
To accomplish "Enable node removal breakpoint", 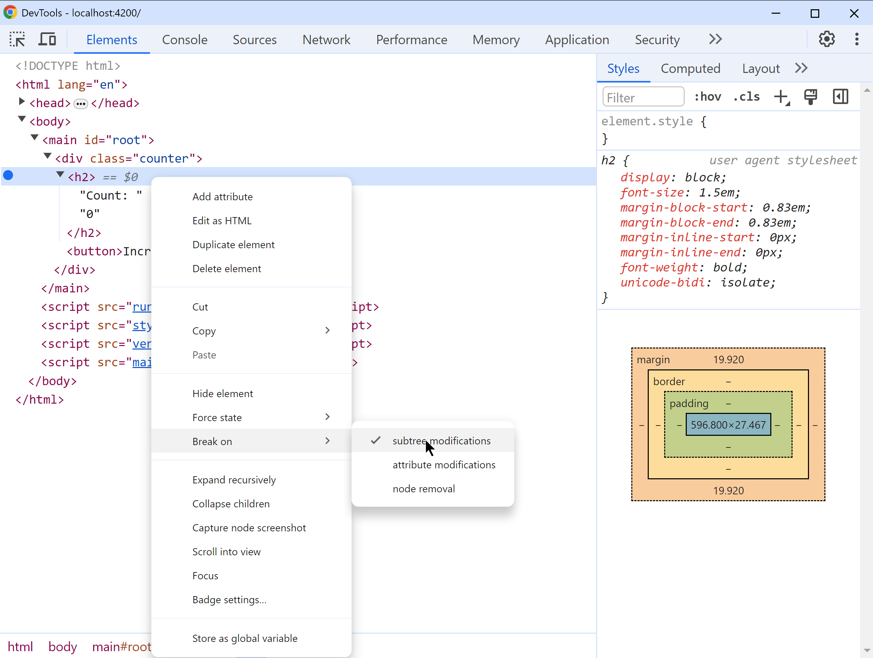I will pos(432,489).
